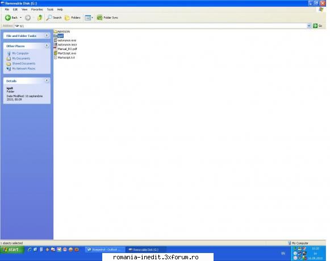Viewport: 330px width, 261px height.
Task: Open the Back button history arrow
Action: coord(20,18)
